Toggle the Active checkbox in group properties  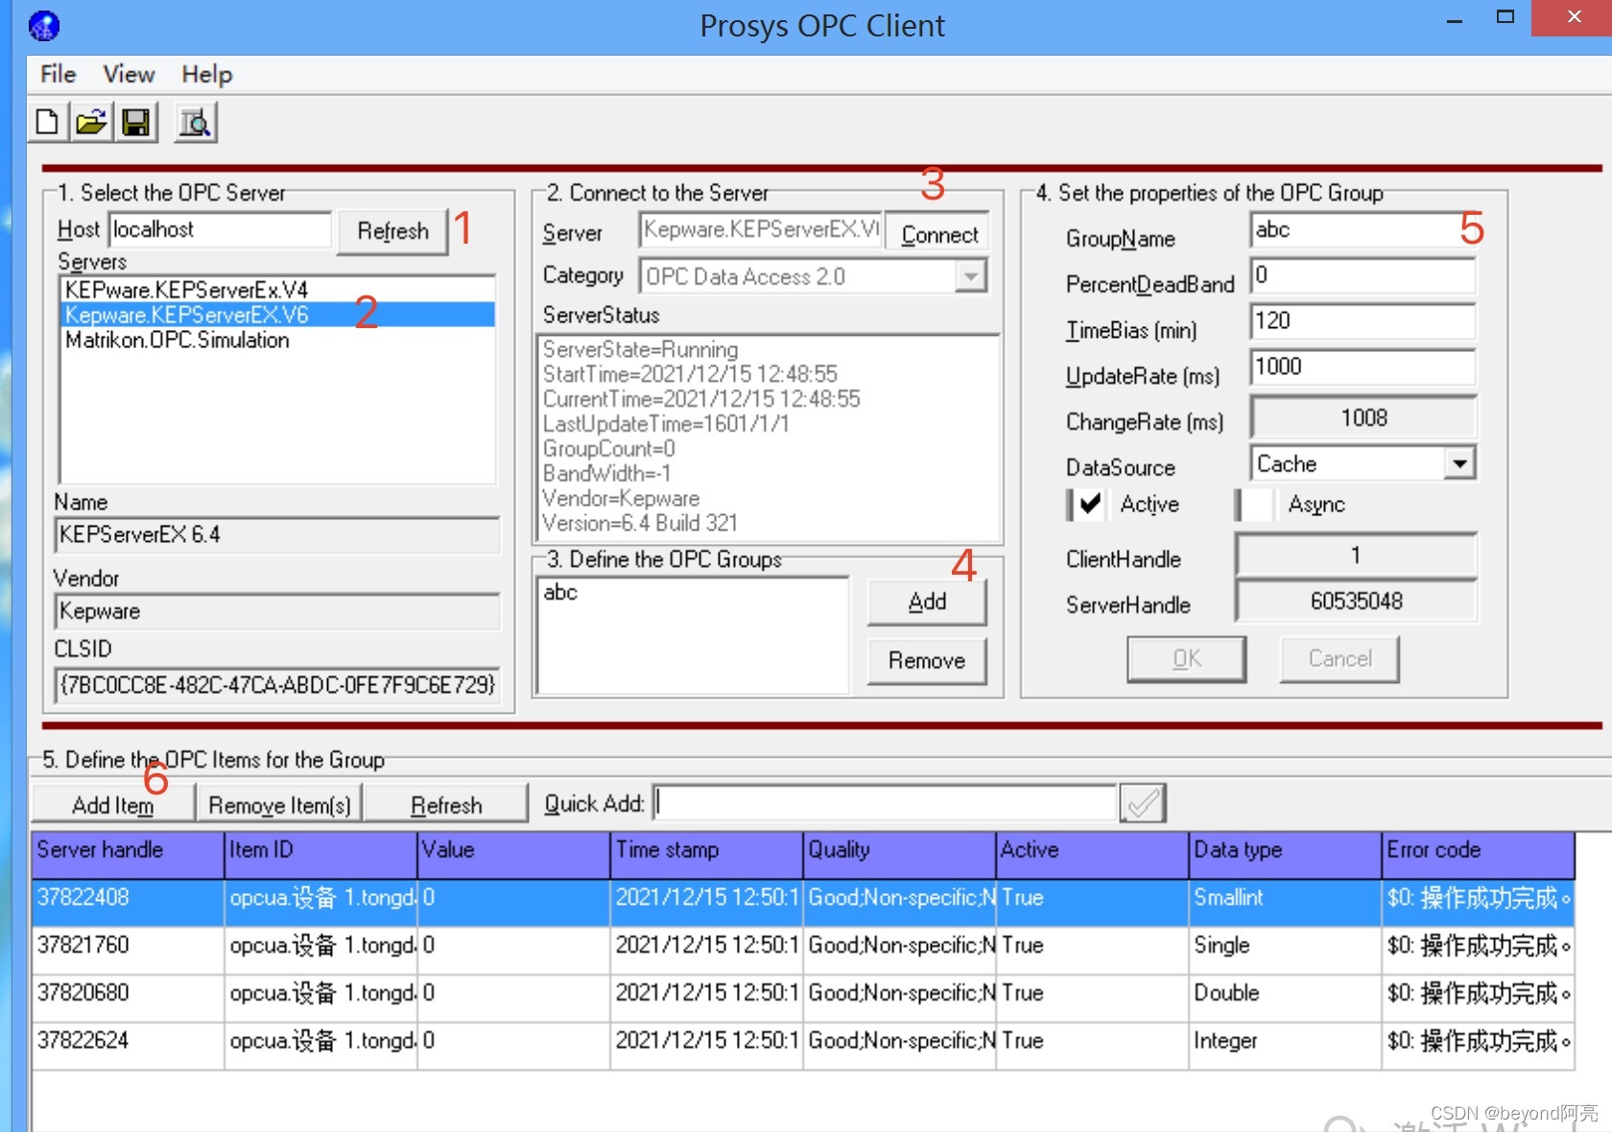(1089, 505)
